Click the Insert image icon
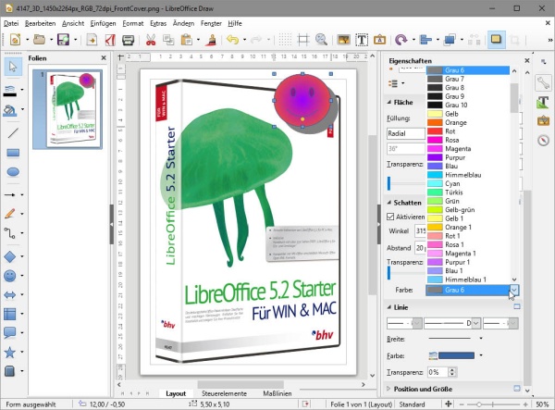 click(x=344, y=40)
